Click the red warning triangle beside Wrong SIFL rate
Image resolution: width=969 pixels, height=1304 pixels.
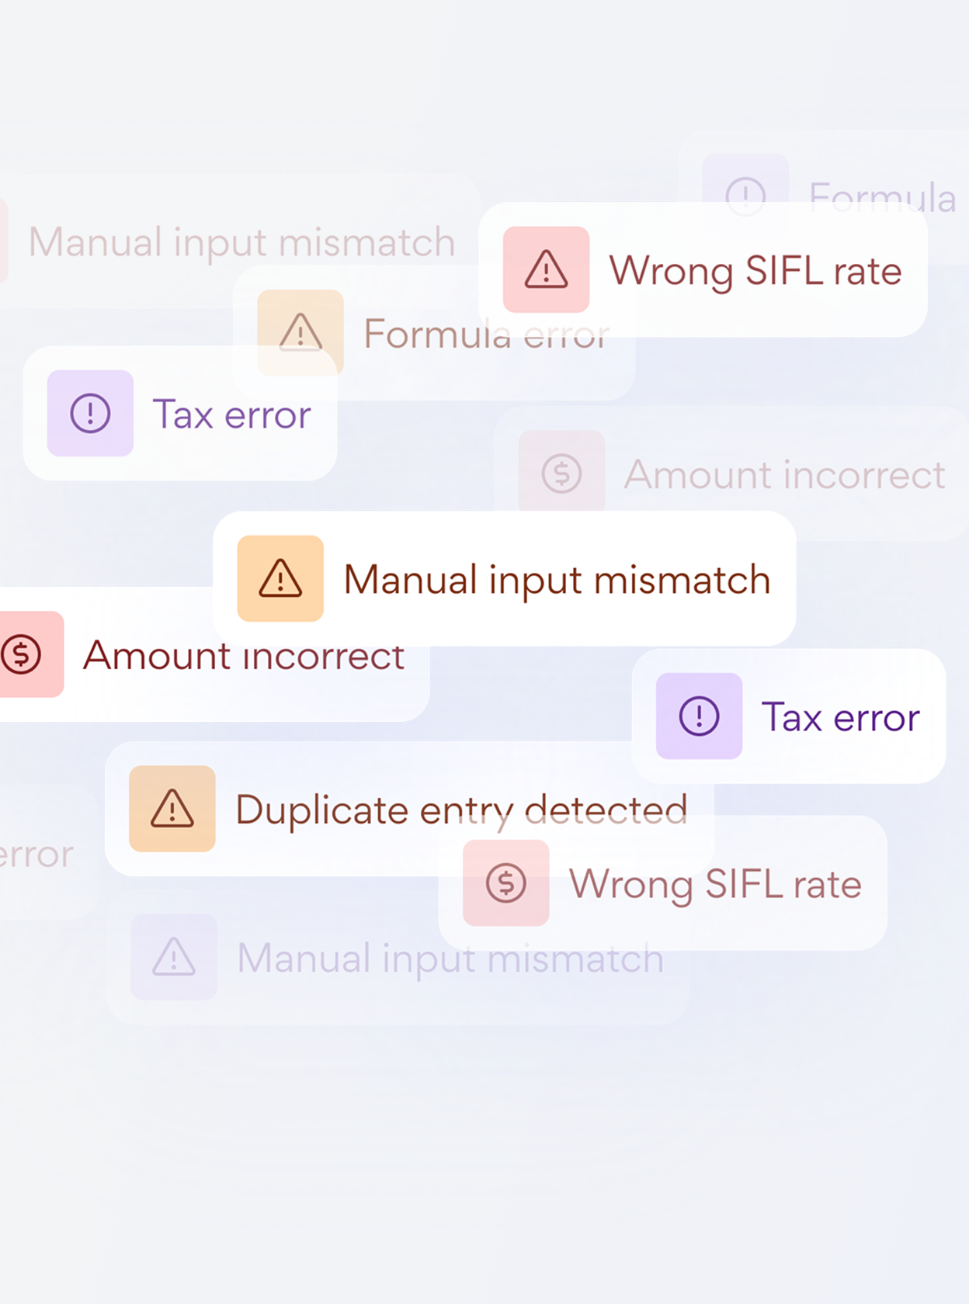coord(546,269)
